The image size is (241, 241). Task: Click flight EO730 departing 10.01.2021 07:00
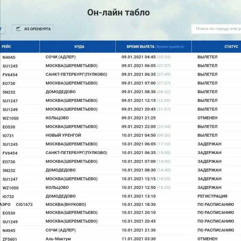[9, 162]
